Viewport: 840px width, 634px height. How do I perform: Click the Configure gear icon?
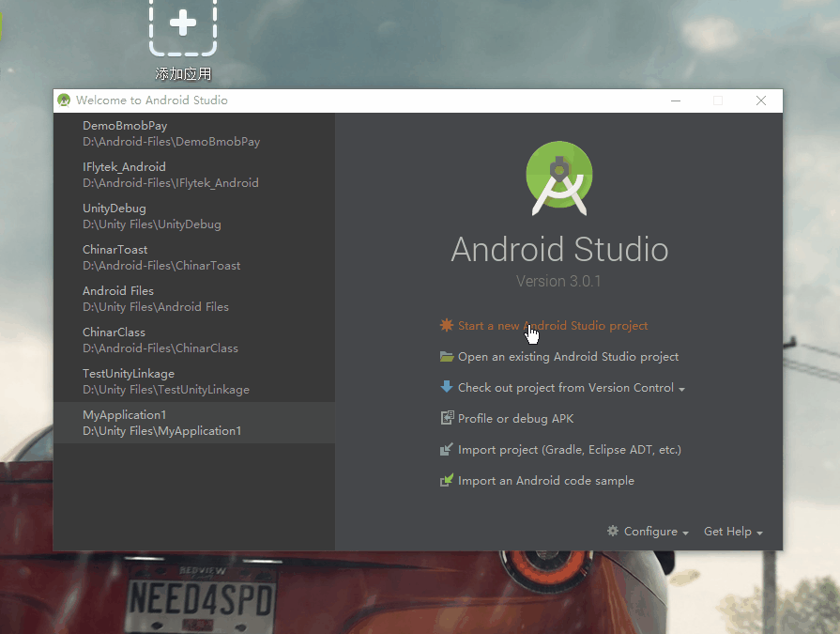click(612, 531)
